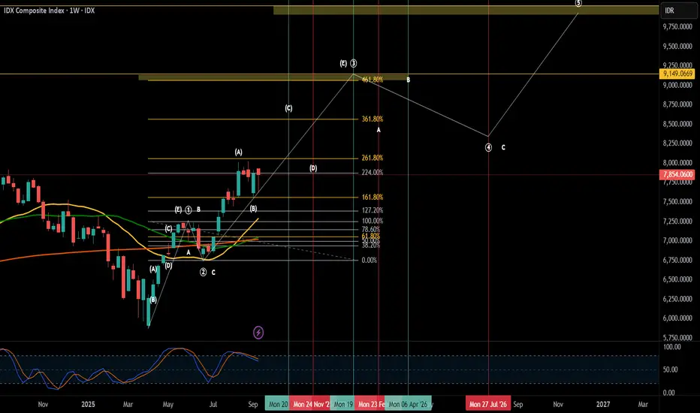Click the circled 3 wave label
700x413 pixels.
click(354, 63)
